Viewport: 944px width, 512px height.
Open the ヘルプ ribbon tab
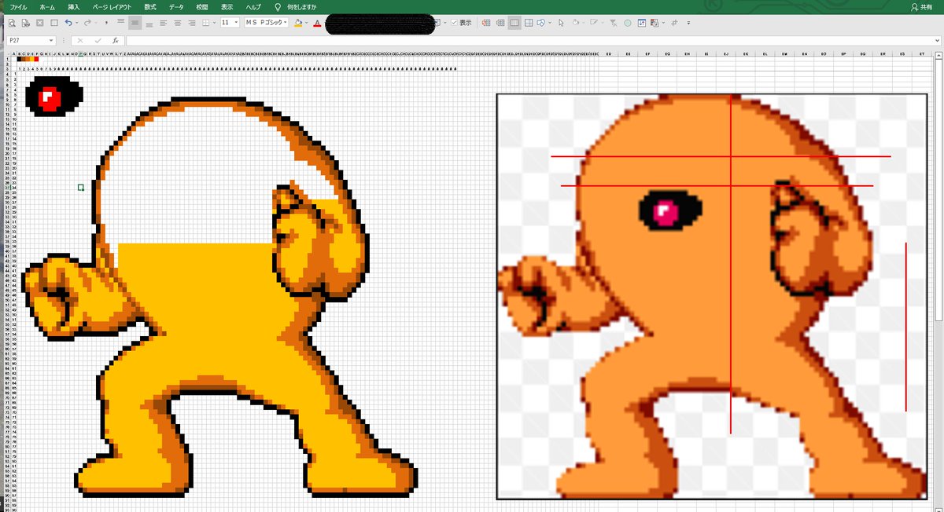[253, 6]
